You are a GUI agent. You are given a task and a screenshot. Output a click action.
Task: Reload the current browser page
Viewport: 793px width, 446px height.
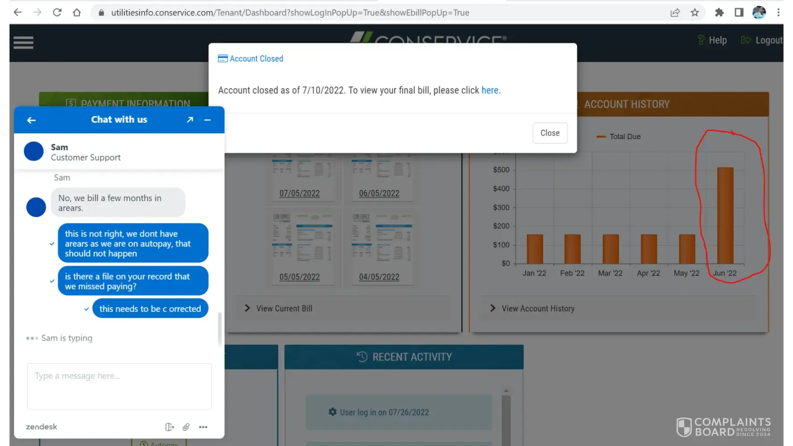tap(57, 12)
